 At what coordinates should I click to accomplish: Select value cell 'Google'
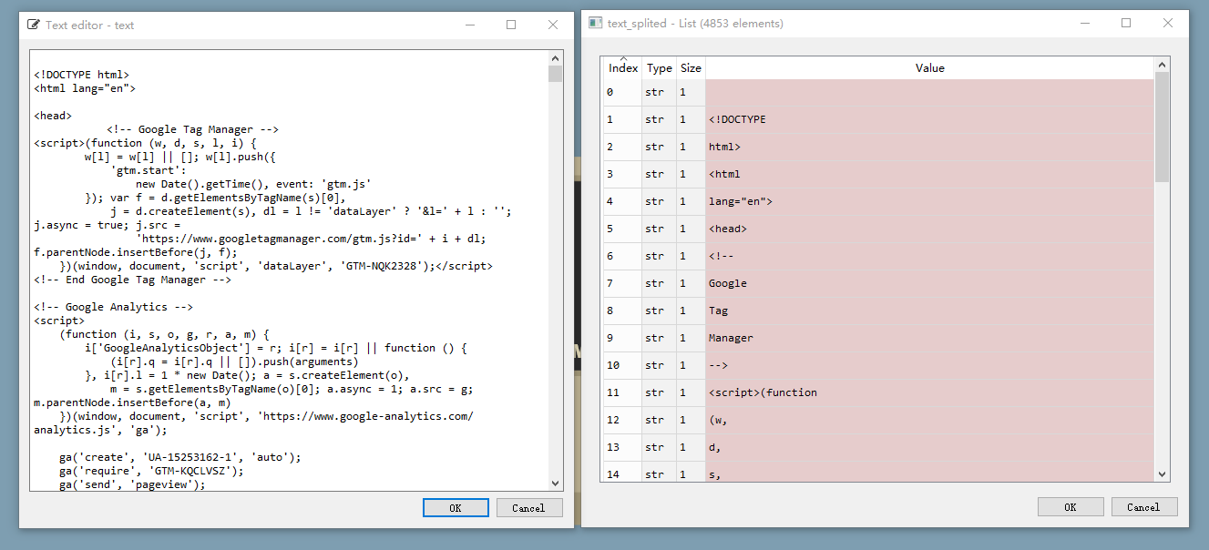click(x=929, y=283)
